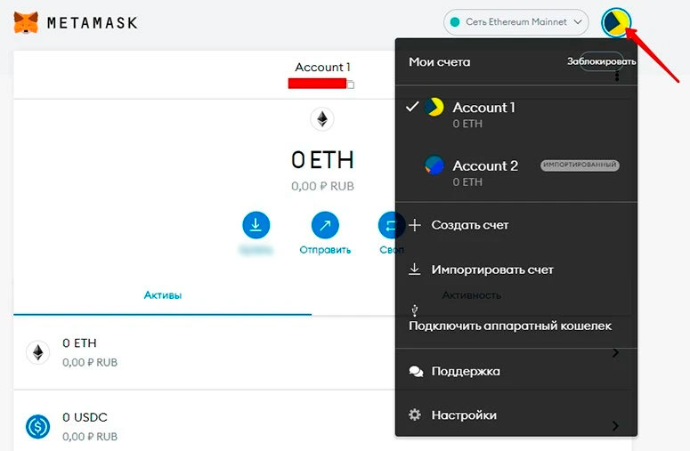Expand the 0 ETH asset row chevron
The width and height of the screenshot is (690, 451).
click(x=615, y=353)
